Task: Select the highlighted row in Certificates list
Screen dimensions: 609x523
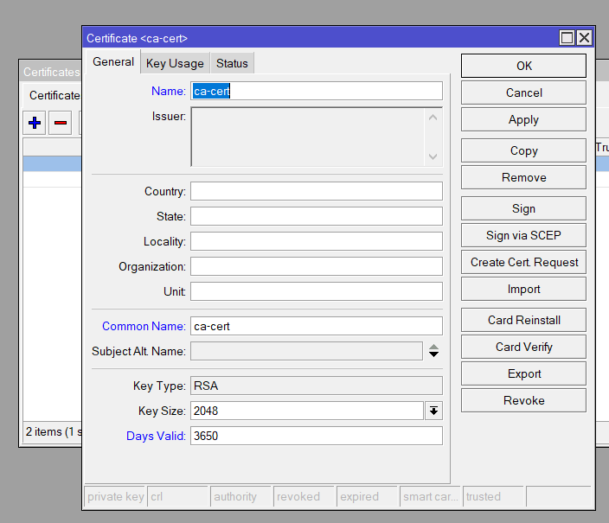Action: coord(53,164)
